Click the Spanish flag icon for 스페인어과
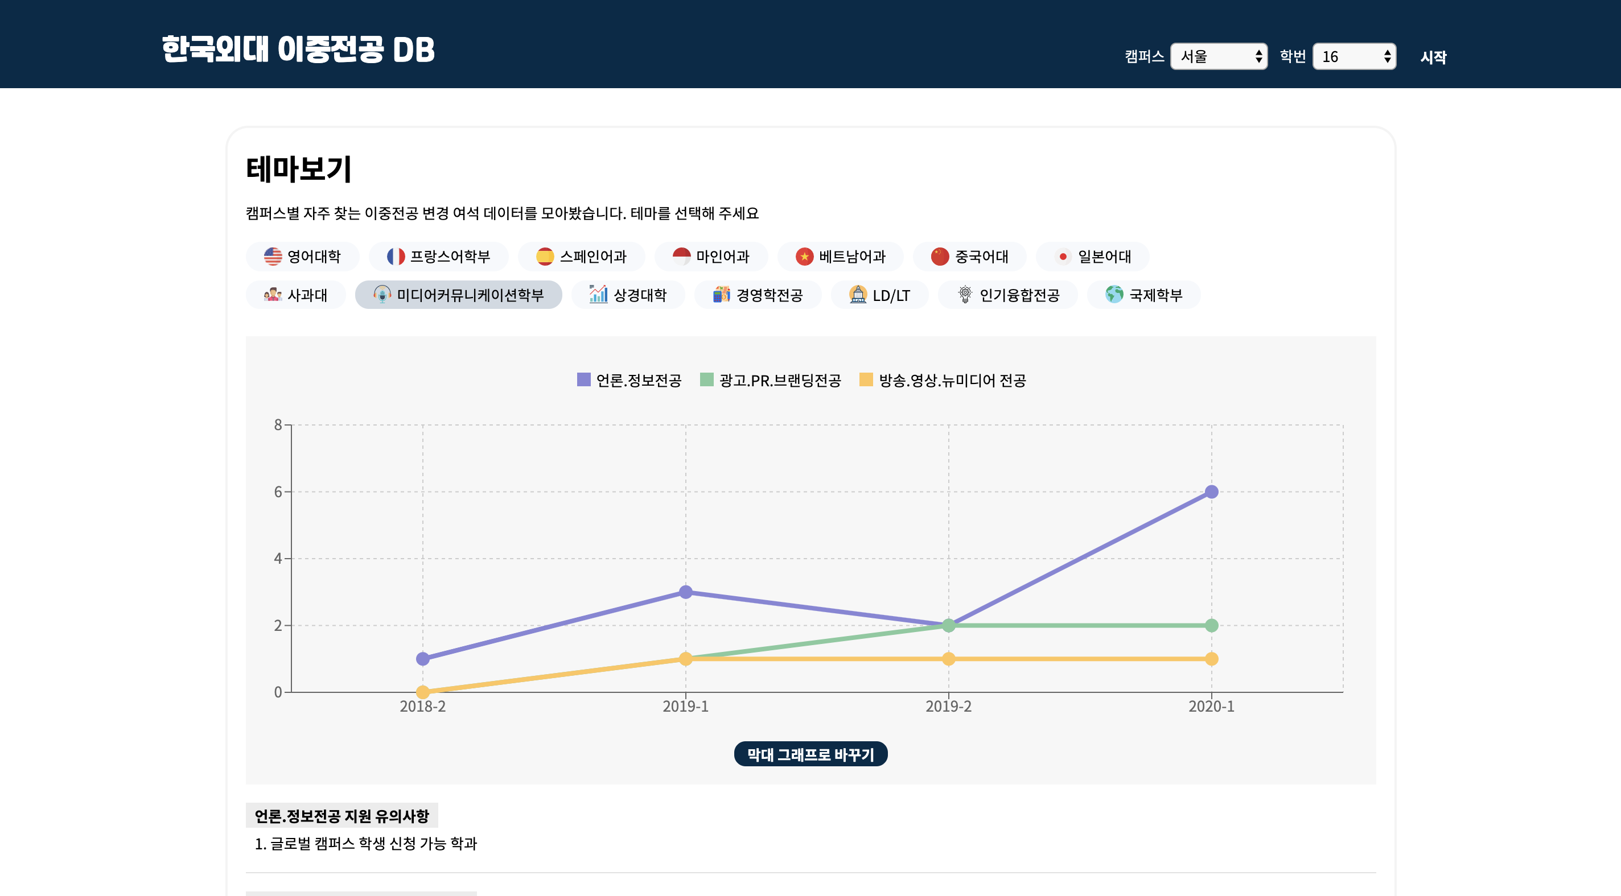This screenshot has height=896, width=1621. pyautogui.click(x=545, y=257)
